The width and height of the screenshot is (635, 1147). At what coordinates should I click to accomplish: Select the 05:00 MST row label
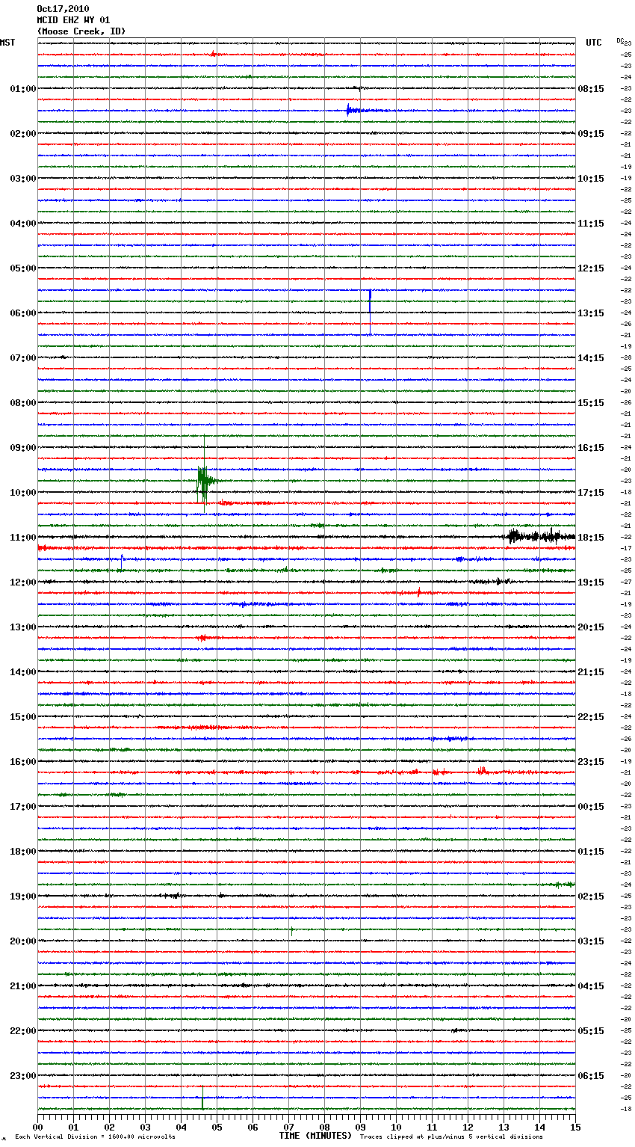click(x=22, y=268)
